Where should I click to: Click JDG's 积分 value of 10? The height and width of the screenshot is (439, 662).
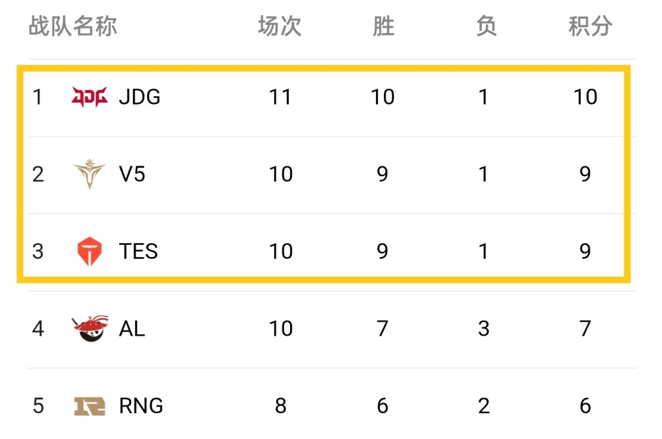(585, 97)
